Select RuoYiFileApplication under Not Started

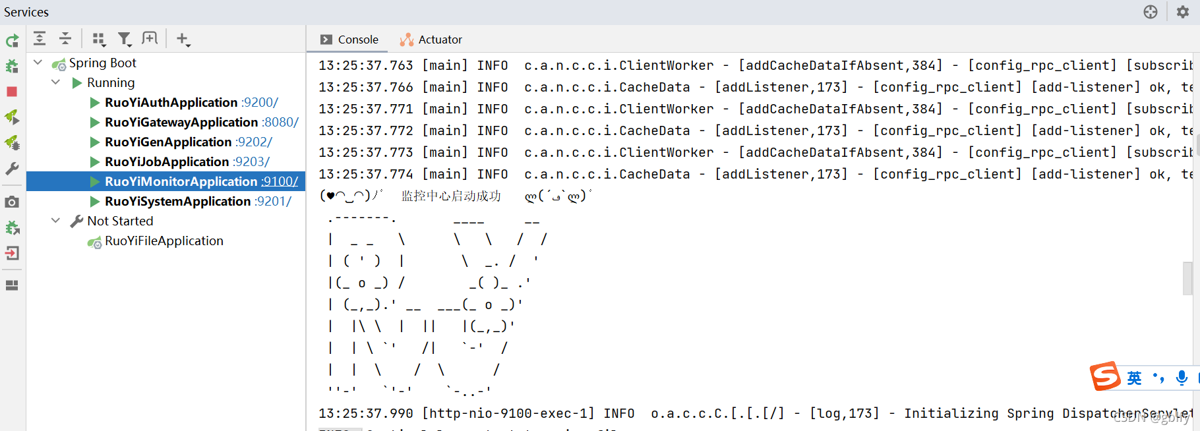(164, 241)
